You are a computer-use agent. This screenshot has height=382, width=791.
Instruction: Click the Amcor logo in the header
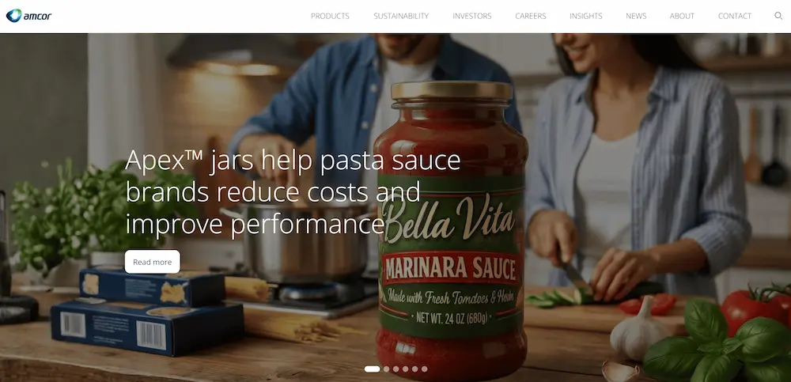coord(28,16)
